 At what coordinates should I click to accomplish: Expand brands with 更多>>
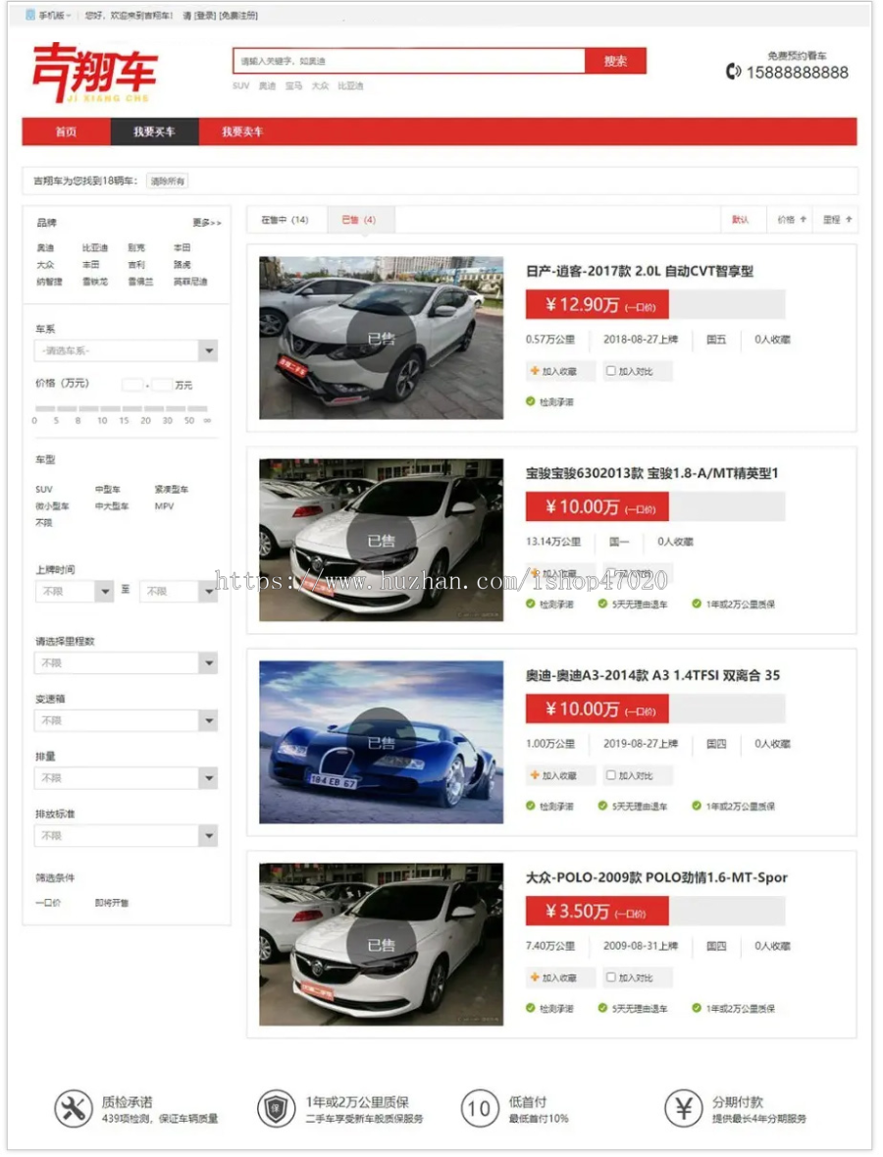pos(207,222)
